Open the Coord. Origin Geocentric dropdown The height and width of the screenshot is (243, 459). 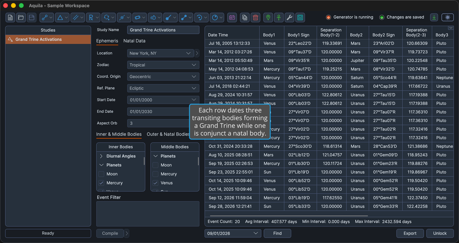(163, 77)
